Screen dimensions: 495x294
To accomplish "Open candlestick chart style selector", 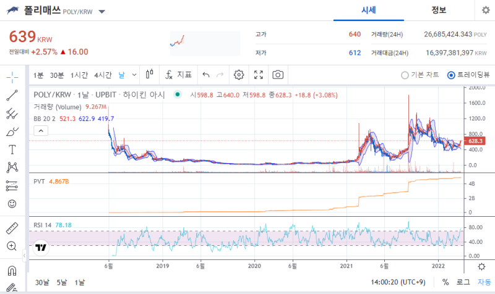I will click(x=150, y=75).
